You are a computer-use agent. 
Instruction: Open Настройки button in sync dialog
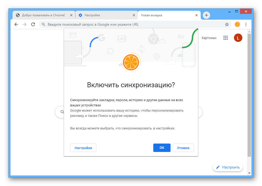point(83,148)
